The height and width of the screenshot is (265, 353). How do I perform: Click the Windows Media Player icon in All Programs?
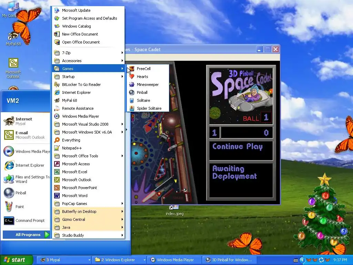point(57,116)
